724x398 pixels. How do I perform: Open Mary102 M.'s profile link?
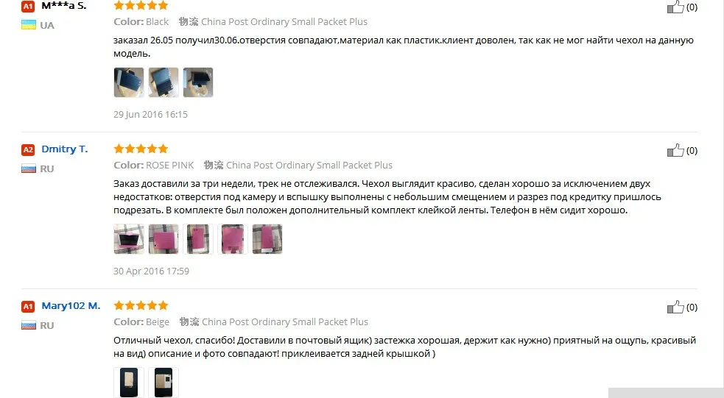pyautogui.click(x=71, y=306)
